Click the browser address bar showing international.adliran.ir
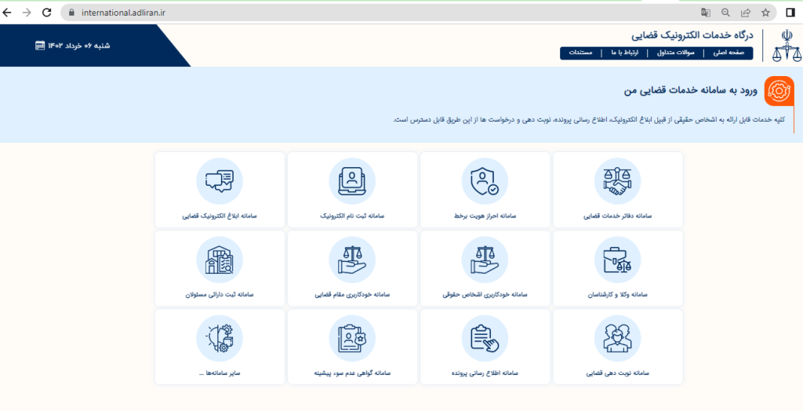Image resolution: width=803 pixels, height=411 pixels. point(314,13)
